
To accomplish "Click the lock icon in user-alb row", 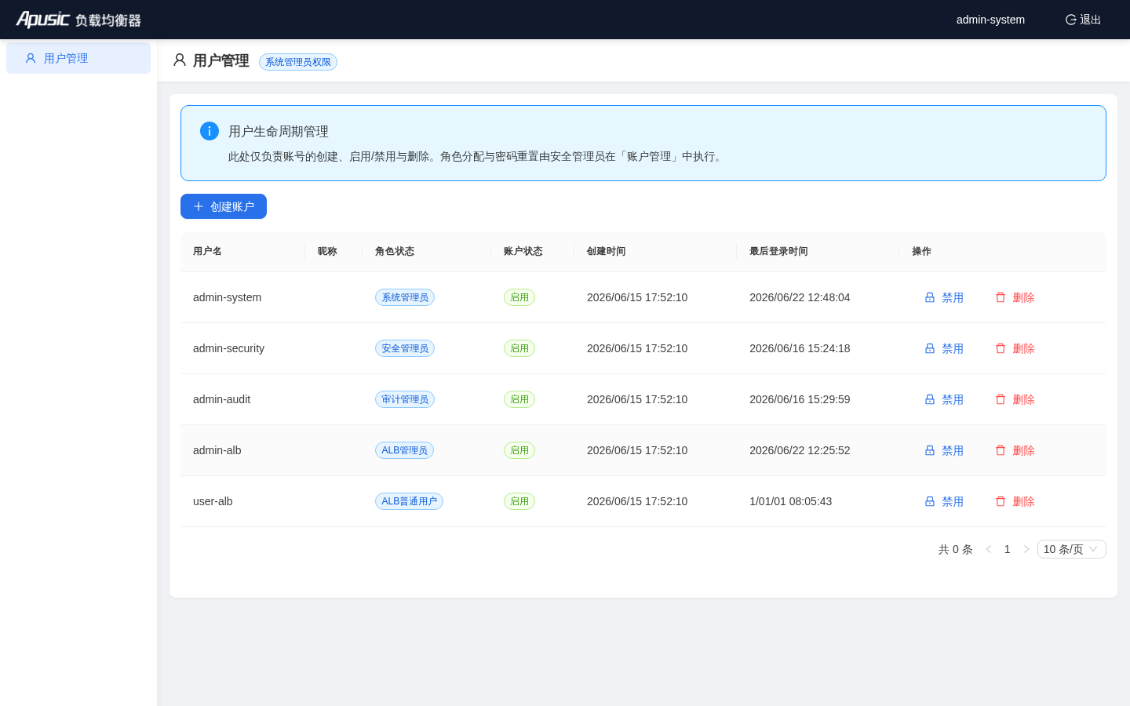I will 930,501.
